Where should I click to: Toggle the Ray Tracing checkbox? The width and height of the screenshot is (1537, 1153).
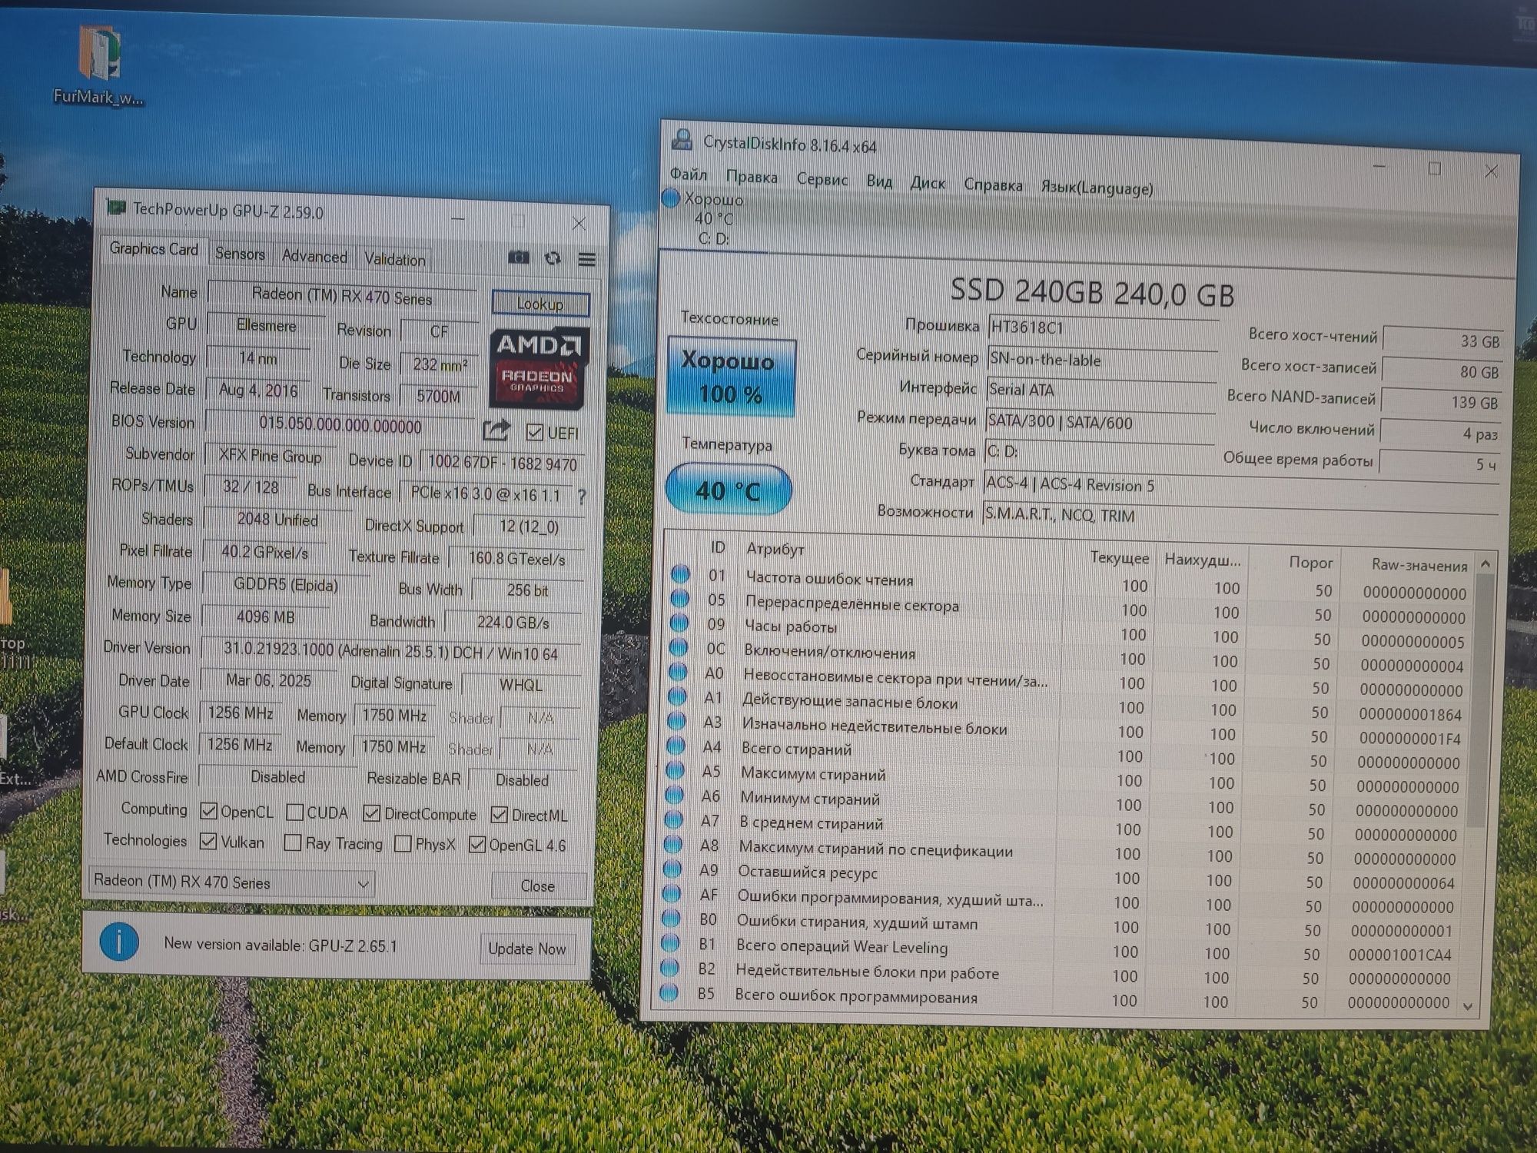point(292,842)
